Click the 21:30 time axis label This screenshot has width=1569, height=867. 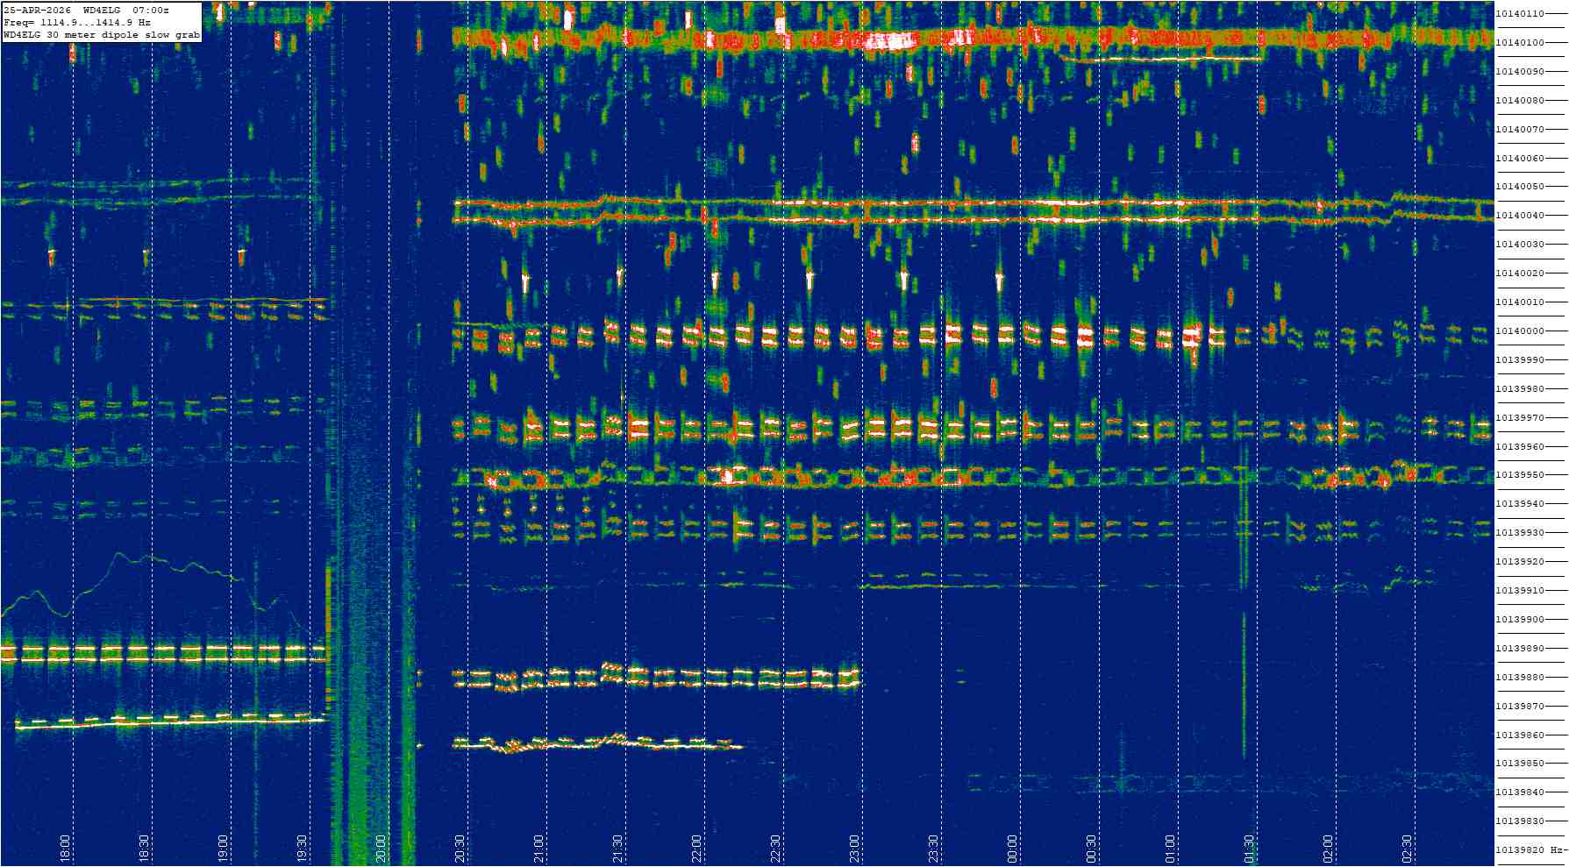pyautogui.click(x=618, y=848)
